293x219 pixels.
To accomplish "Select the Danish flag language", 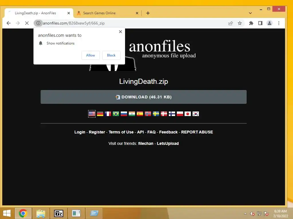I will click(164, 114).
